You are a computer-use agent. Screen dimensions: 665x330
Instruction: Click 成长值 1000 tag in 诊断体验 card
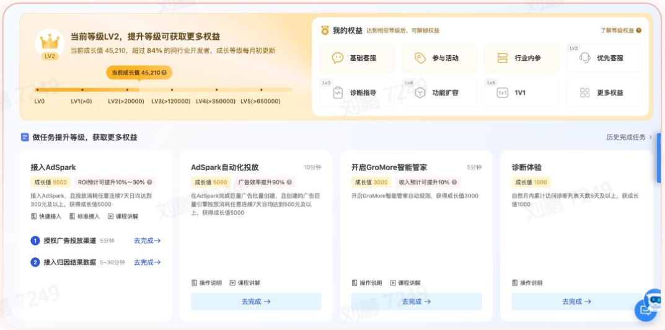(x=531, y=182)
